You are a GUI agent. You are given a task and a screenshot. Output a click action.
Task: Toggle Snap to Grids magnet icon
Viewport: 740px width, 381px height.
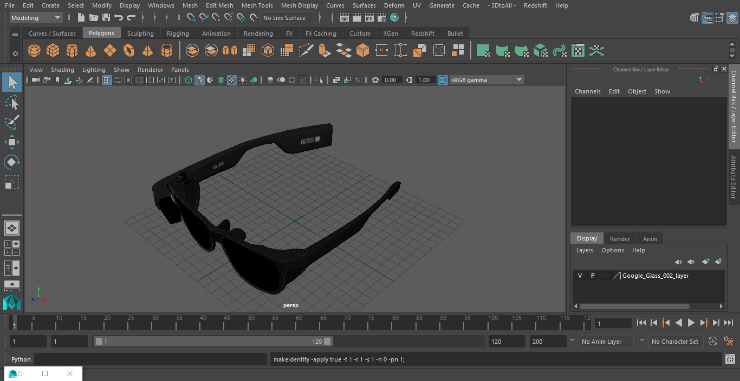191,18
